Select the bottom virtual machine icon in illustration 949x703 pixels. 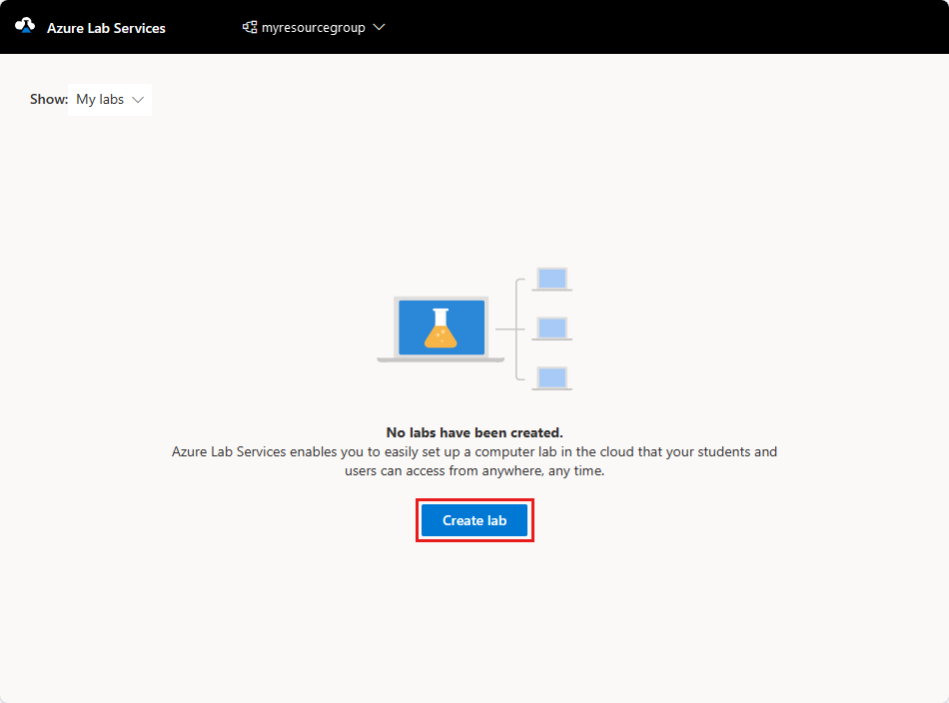pos(551,377)
